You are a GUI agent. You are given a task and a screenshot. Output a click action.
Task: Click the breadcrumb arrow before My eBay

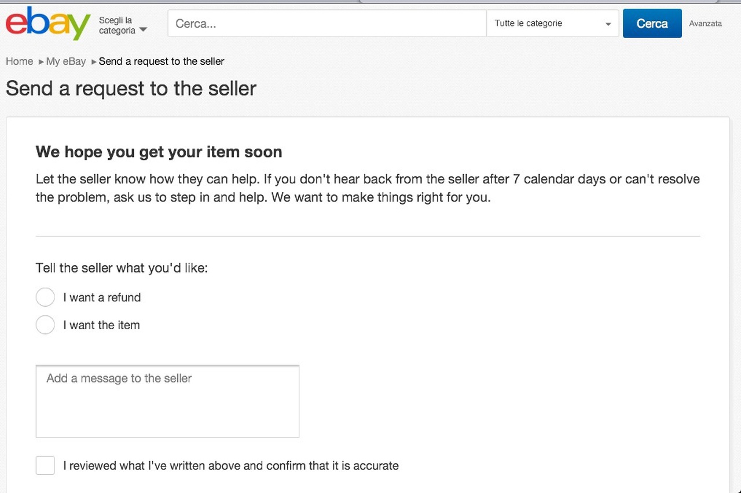(x=41, y=61)
